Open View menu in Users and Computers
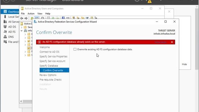The image size is (199, 112). [x=40, y=13]
